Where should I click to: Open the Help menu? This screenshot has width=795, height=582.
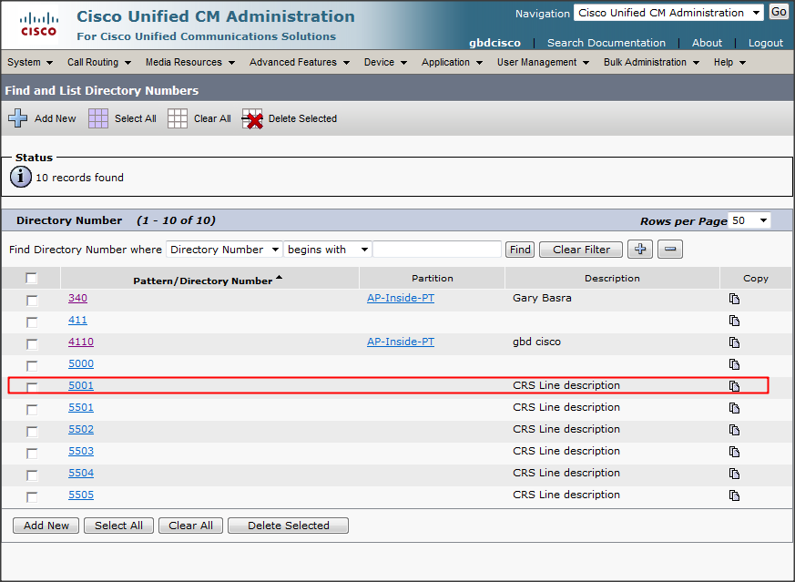(x=729, y=62)
